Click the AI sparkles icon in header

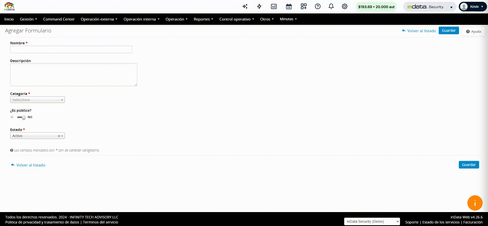pyautogui.click(x=245, y=7)
